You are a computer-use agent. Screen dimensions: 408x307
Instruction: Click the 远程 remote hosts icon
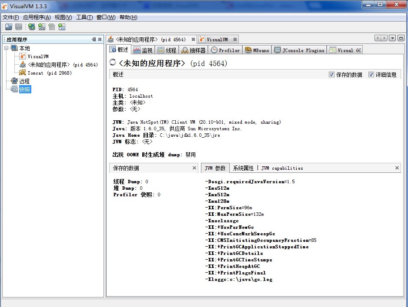pyautogui.click(x=14, y=81)
